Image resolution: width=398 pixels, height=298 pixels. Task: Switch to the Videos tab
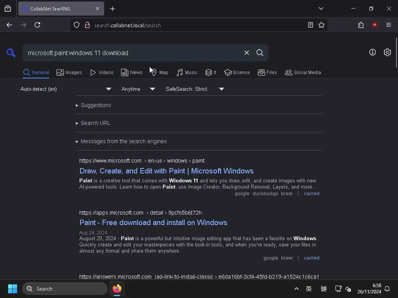point(101,73)
